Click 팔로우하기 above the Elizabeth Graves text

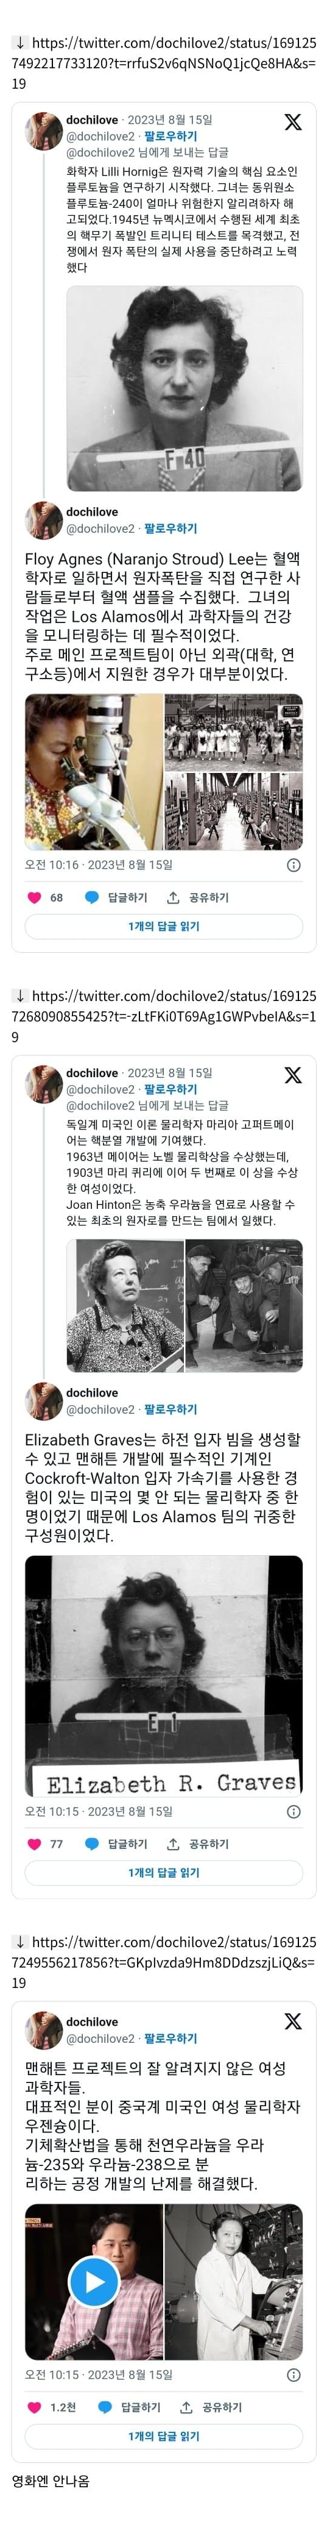coord(171,1409)
